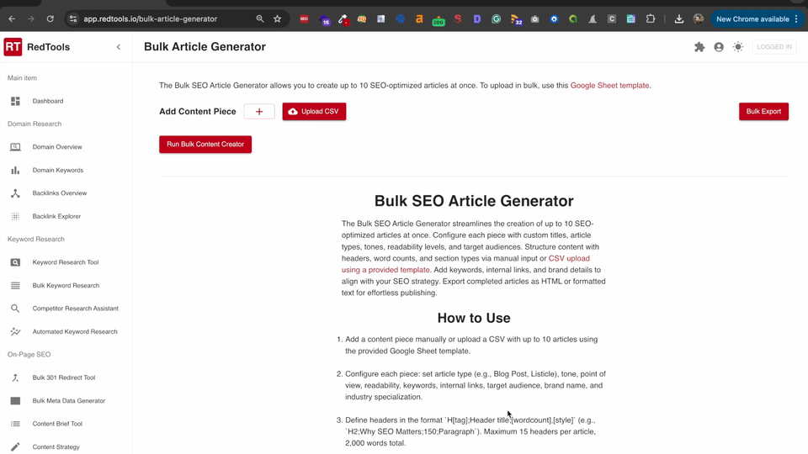Click the Backlink Explorer grid icon
Image resolution: width=808 pixels, height=454 pixels.
[15, 217]
